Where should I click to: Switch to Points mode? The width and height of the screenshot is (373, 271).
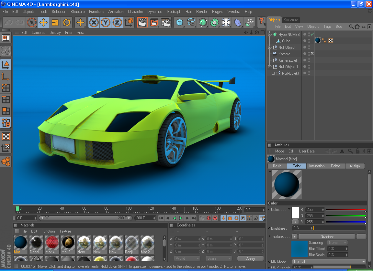pyautogui.click(x=6, y=88)
